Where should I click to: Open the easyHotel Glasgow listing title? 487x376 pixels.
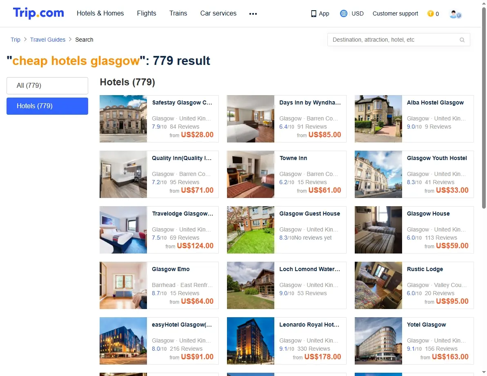click(x=182, y=325)
